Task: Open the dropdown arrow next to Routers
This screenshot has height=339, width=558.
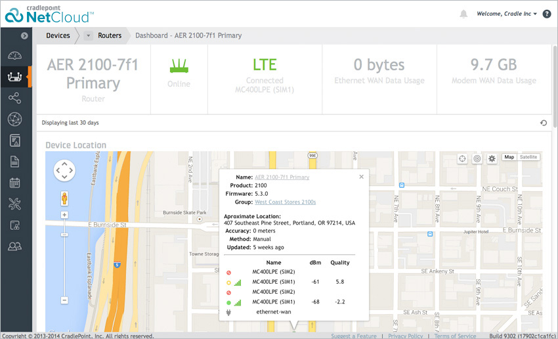Action: pyautogui.click(x=88, y=35)
